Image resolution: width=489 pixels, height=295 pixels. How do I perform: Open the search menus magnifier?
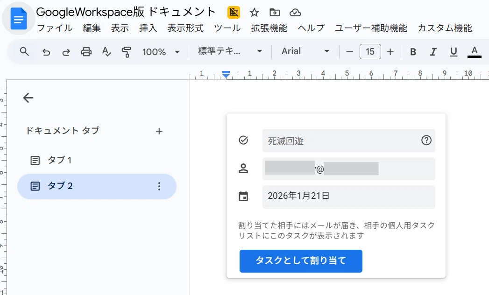(24, 51)
